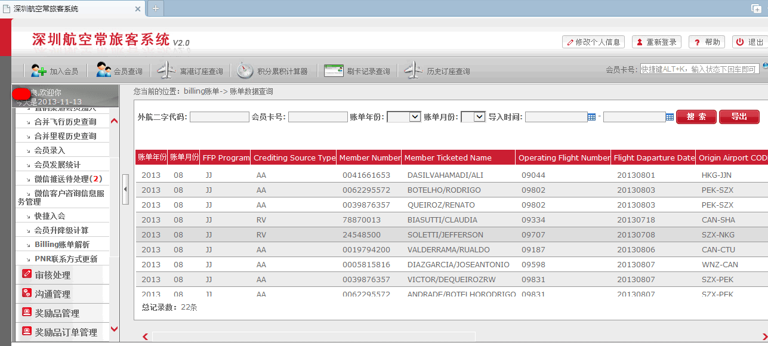The image size is (768, 346).
Task: Click the 导入时间 end date field
Action: (x=634, y=117)
